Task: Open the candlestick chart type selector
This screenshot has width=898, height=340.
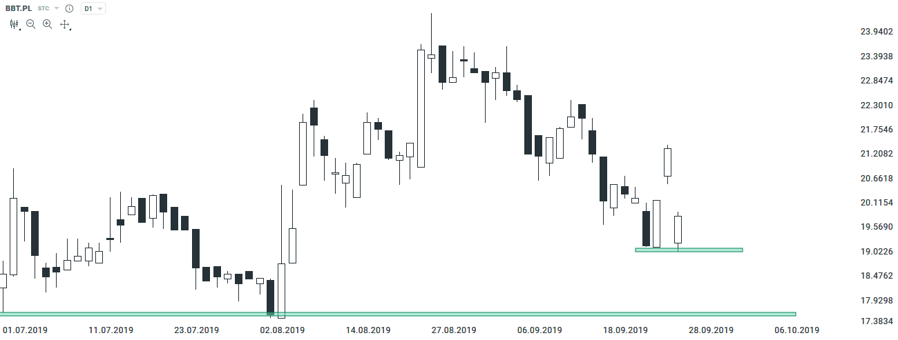Action: pyautogui.click(x=14, y=24)
